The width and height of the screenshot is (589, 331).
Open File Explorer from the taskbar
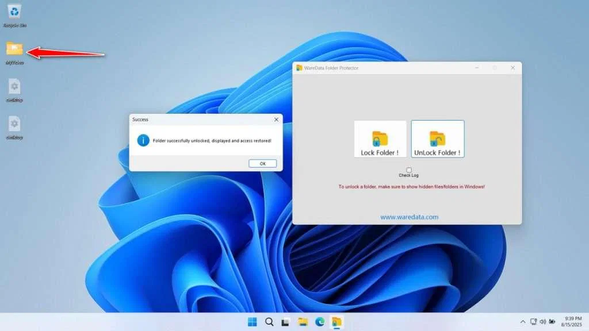(x=303, y=322)
